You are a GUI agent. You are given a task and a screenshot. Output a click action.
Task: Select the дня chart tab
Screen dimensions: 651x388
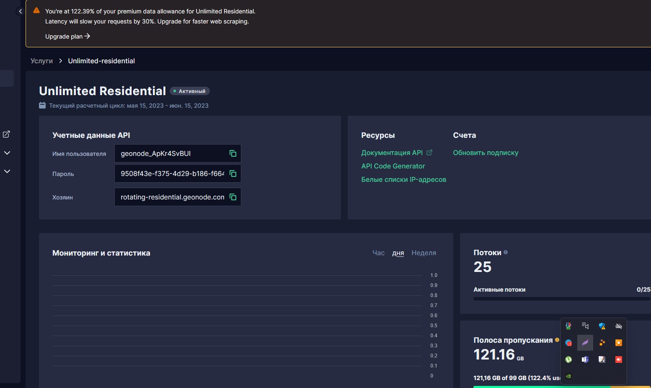tap(398, 253)
